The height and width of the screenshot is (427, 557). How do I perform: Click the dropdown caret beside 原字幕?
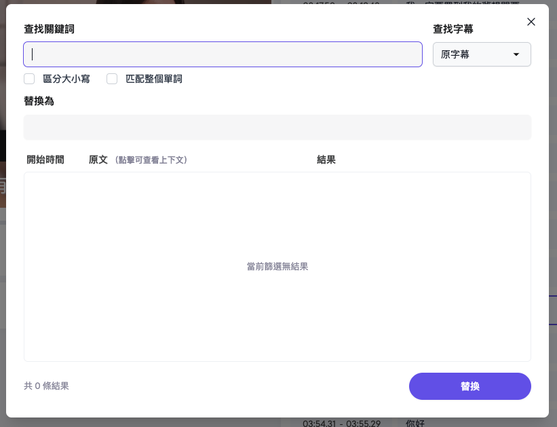click(516, 54)
